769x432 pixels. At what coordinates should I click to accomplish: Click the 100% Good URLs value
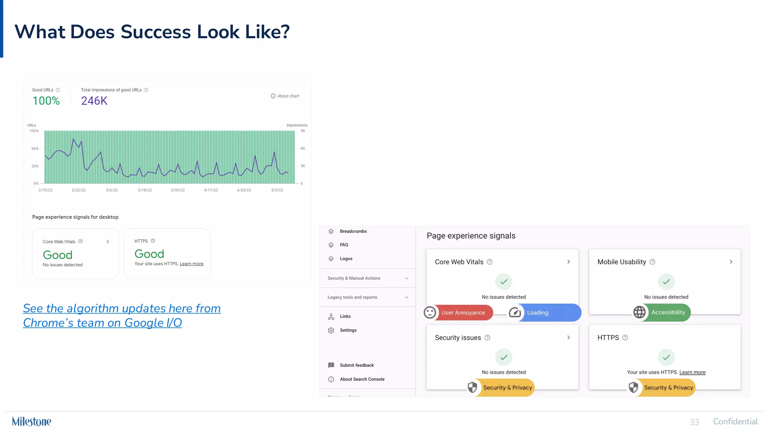click(x=46, y=101)
